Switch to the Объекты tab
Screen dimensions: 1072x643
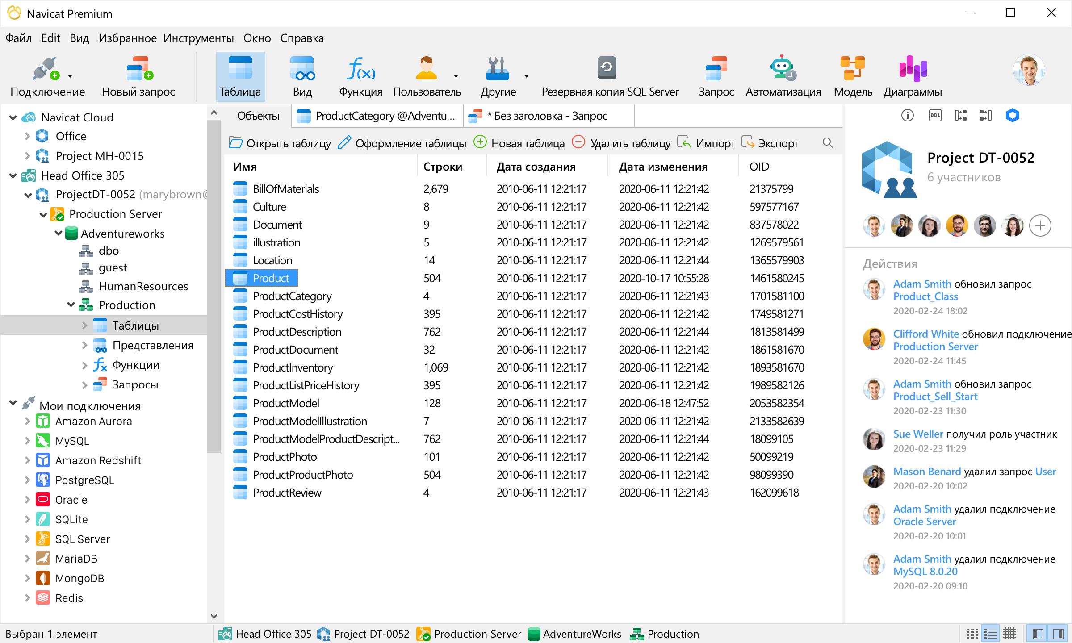pos(258,116)
